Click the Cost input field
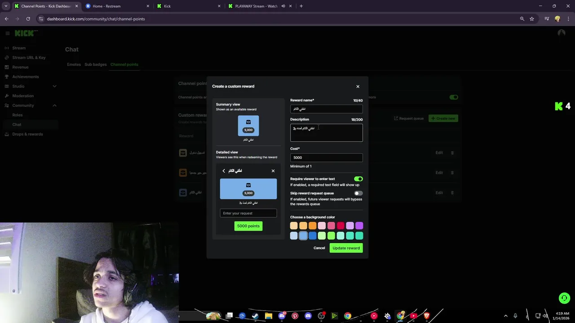Screen dimensions: 575x323 (x=326, y=157)
